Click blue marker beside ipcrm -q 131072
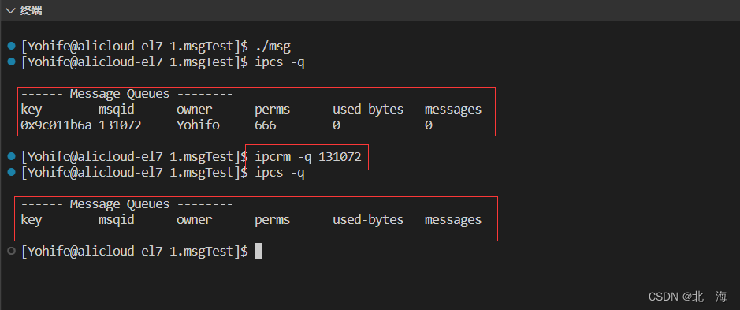 [12, 156]
